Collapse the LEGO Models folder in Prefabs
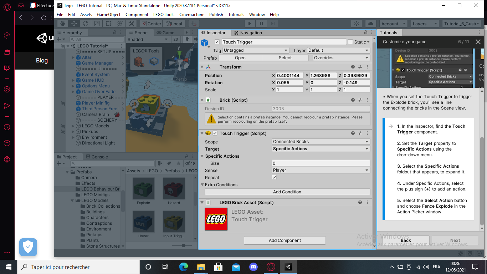Viewport: 487px width, 274px height. coord(72,201)
